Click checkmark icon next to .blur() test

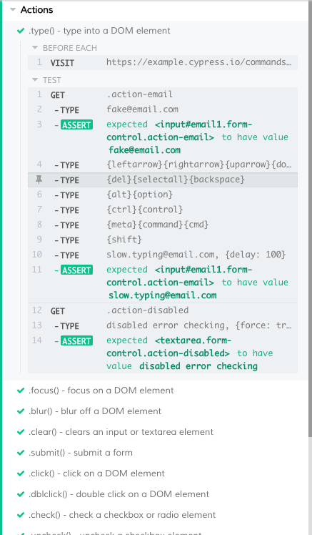tap(21, 411)
